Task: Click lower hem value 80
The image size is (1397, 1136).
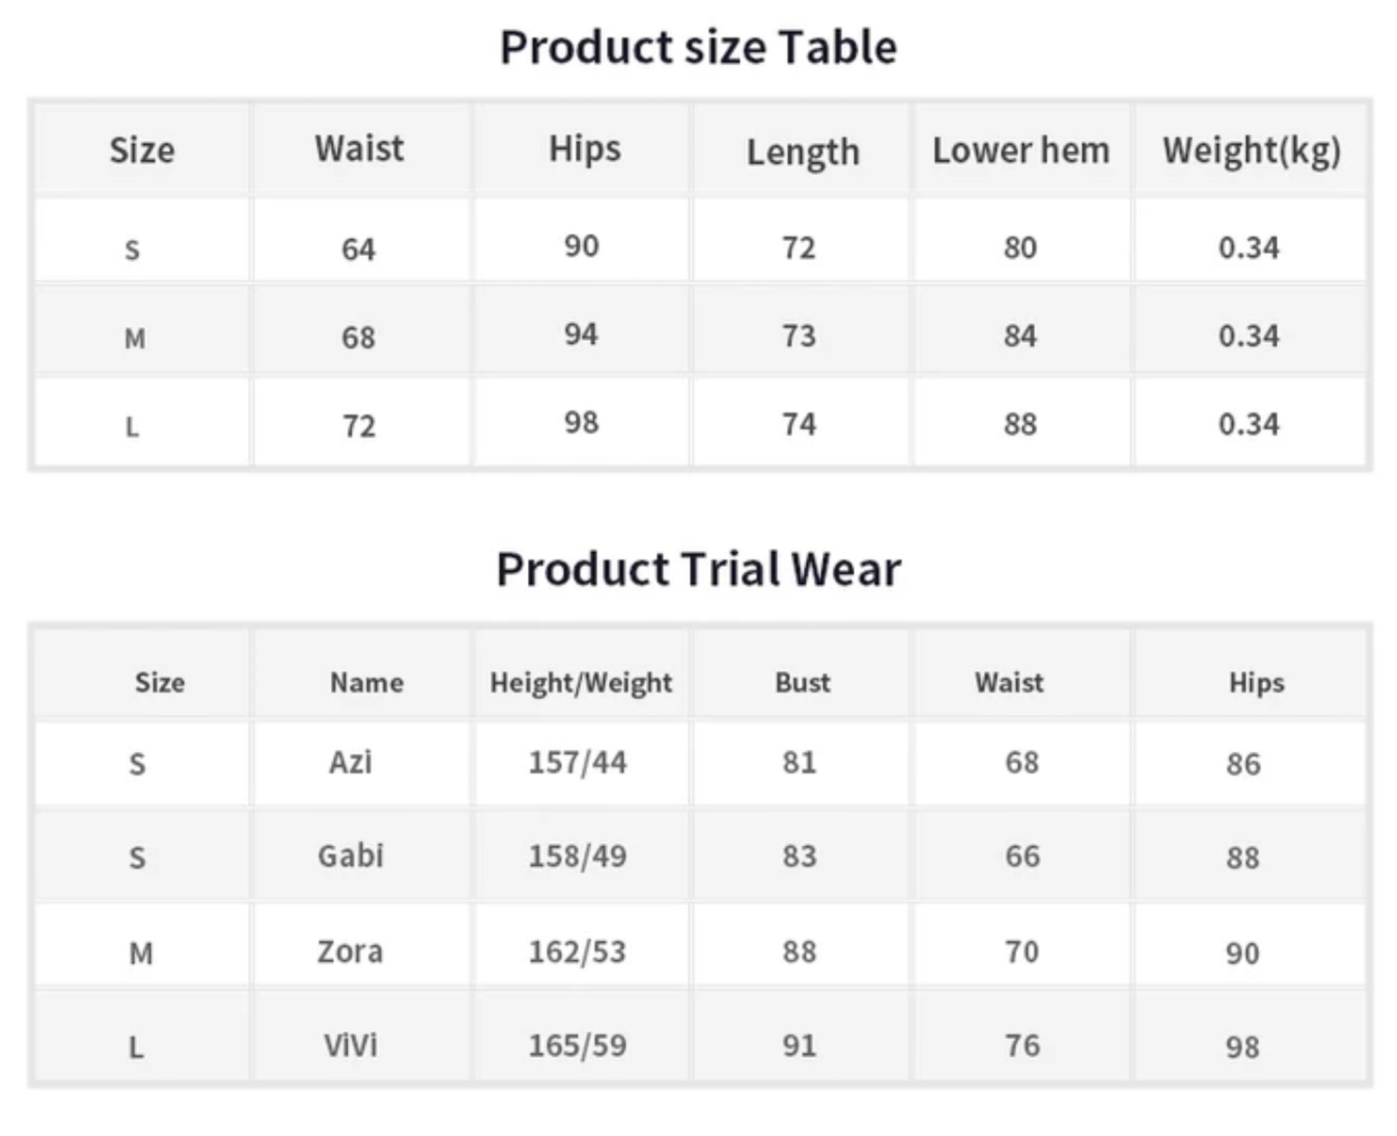Action: (1020, 247)
